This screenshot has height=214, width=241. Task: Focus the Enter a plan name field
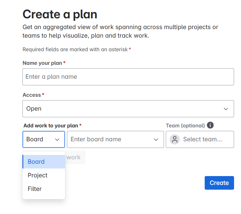pyautogui.click(x=128, y=77)
